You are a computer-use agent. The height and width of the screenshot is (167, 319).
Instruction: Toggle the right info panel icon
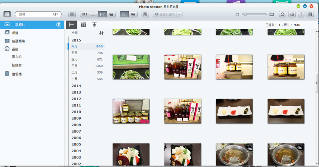[310, 14]
